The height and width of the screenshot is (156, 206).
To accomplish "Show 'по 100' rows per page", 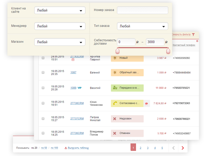I will (x=54, y=148).
